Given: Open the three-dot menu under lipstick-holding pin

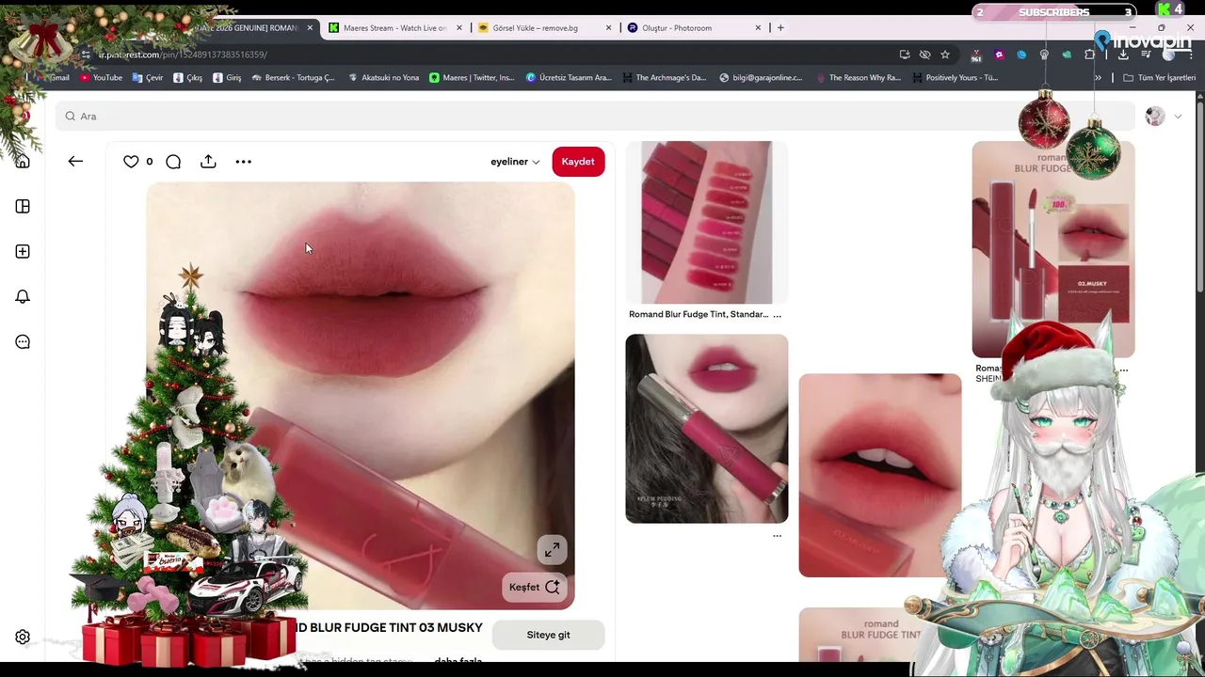Looking at the screenshot, I should pyautogui.click(x=777, y=536).
